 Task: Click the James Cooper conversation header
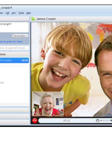click(x=71, y=19)
